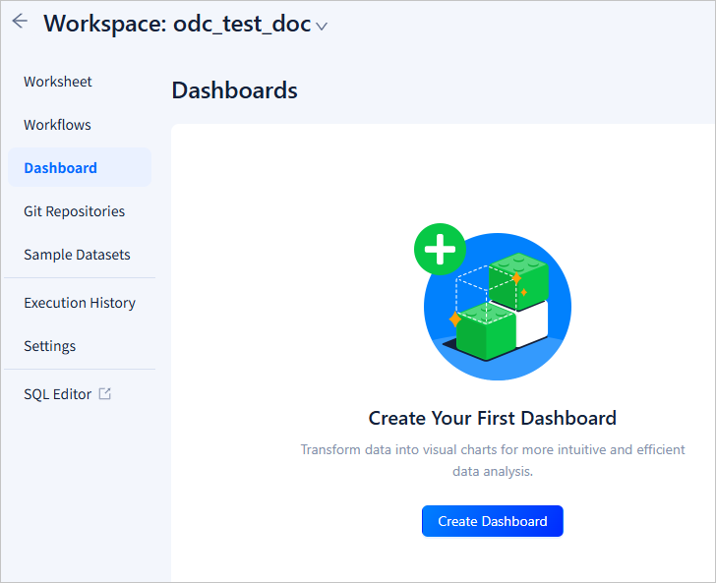Launch SQL Editor from the sidebar
The width and height of the screenshot is (716, 583).
coord(57,394)
